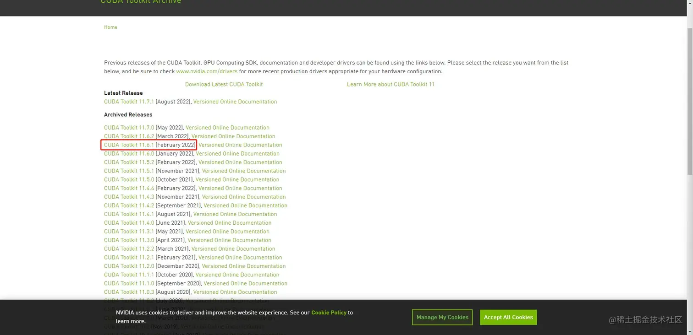Image resolution: width=693 pixels, height=335 pixels.
Task: Open documentation for CUDA Toolkit 11.2.0
Action: [244, 266]
